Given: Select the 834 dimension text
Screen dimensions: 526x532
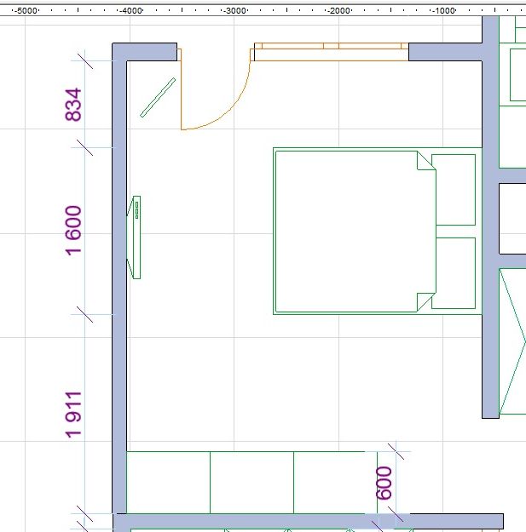Looking at the screenshot, I should point(73,105).
